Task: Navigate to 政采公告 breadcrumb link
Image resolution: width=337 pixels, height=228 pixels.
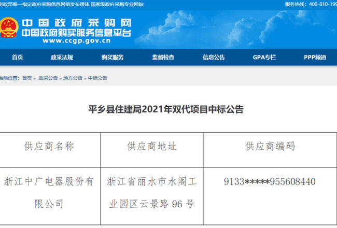Action: click(x=48, y=78)
